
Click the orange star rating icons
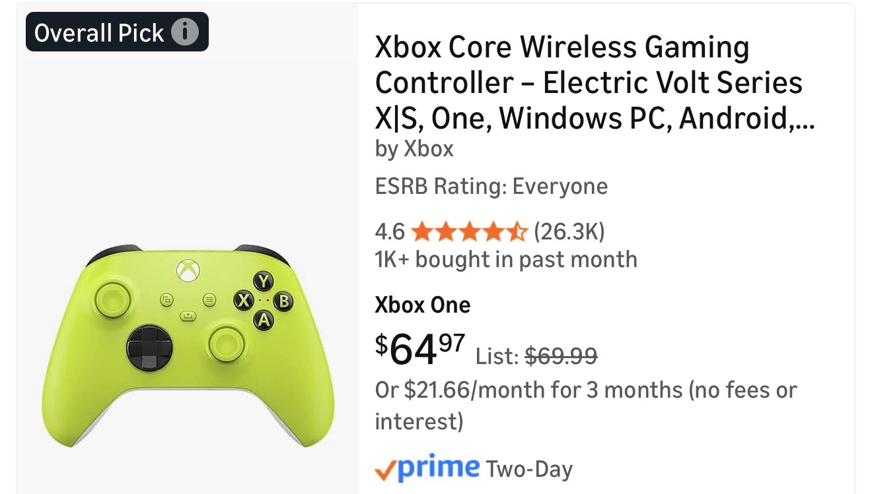[469, 232]
